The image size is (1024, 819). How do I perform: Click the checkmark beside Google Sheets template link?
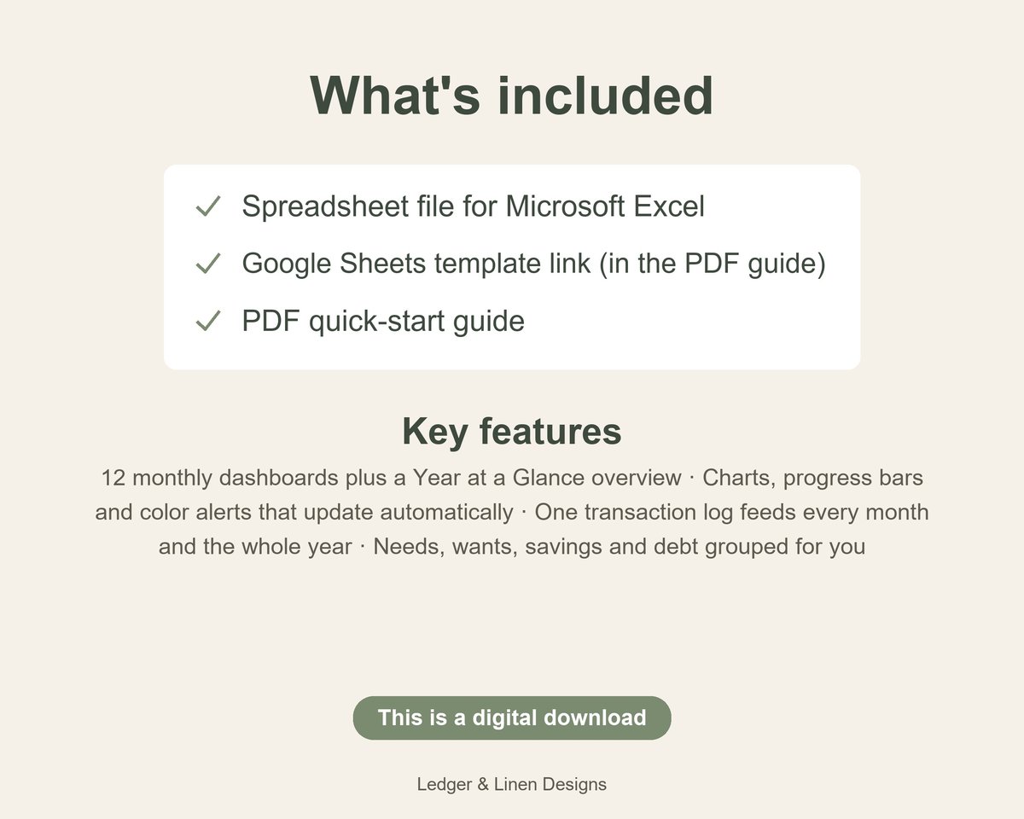pyautogui.click(x=208, y=264)
